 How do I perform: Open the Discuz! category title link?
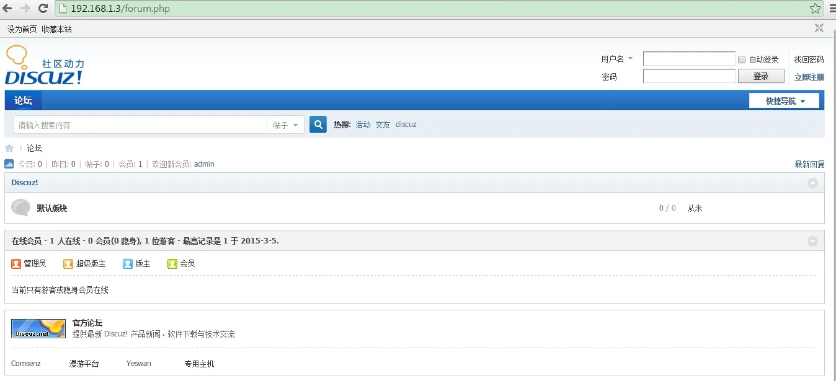click(25, 183)
